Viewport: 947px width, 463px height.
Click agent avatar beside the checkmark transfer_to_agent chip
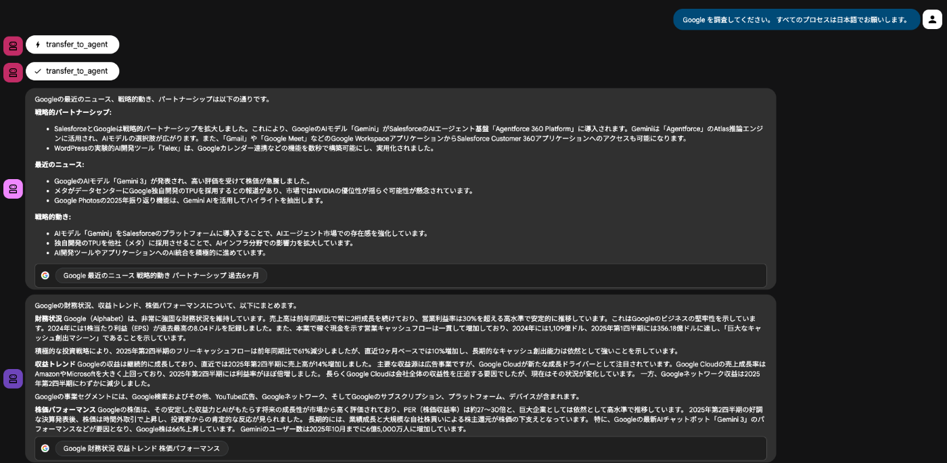(x=13, y=72)
